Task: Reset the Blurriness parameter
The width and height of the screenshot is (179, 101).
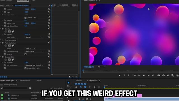Action: (x=49, y=62)
